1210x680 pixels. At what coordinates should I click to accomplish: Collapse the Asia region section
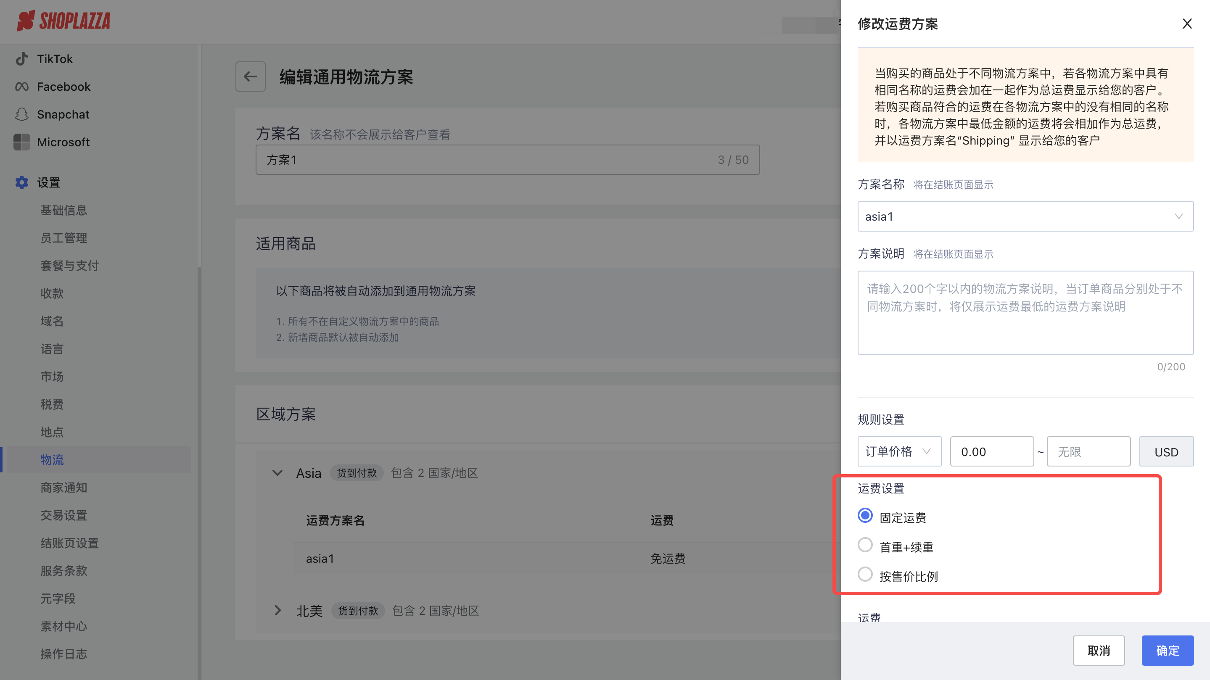[277, 473]
